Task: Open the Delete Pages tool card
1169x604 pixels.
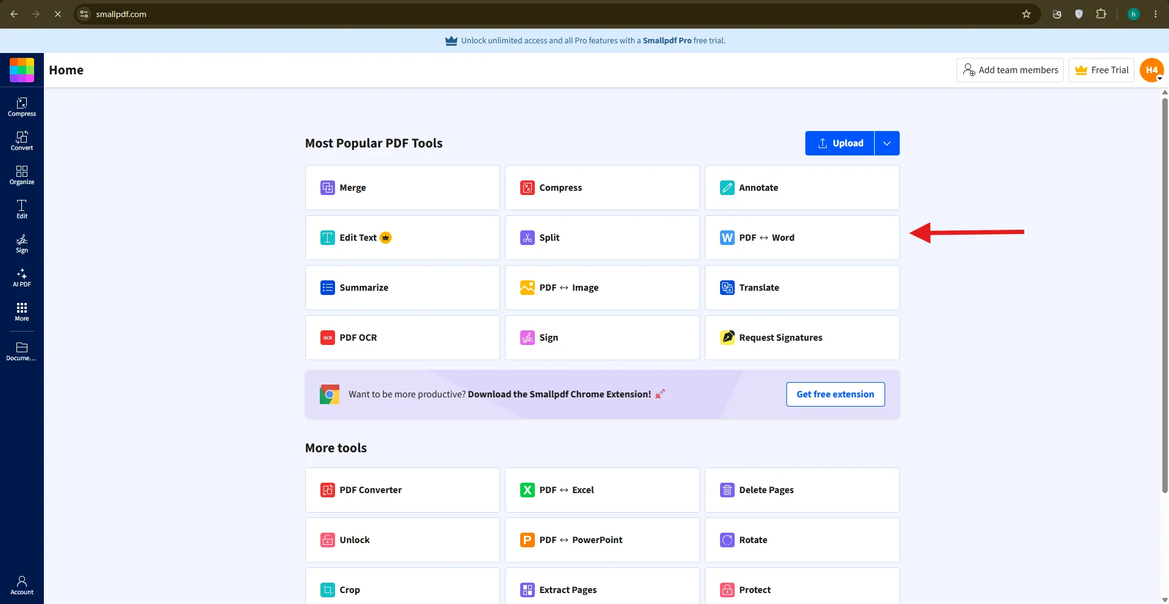Action: pyautogui.click(x=802, y=490)
